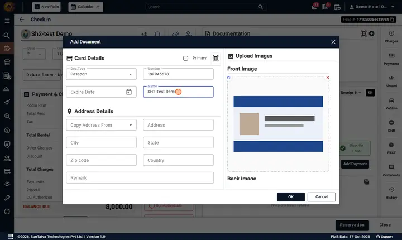
Task: Open Vehicle in the right panel
Action: point(391,104)
